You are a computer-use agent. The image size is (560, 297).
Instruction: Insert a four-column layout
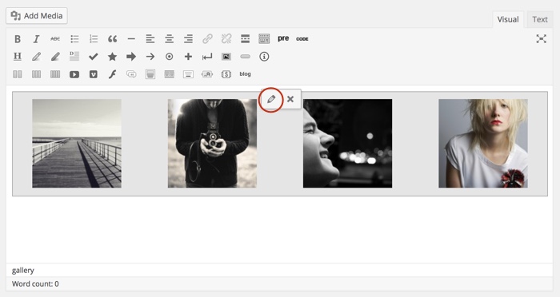(55, 74)
